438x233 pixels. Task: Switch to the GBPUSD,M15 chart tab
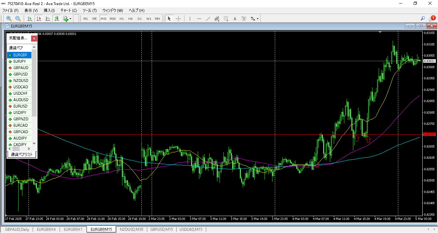click(x=162, y=229)
